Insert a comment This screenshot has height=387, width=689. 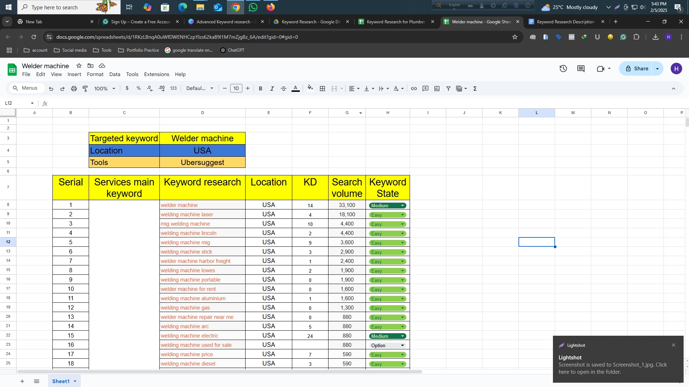tap(425, 88)
